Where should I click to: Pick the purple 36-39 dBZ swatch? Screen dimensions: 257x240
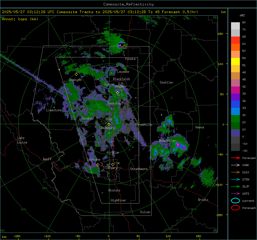pos(235,97)
